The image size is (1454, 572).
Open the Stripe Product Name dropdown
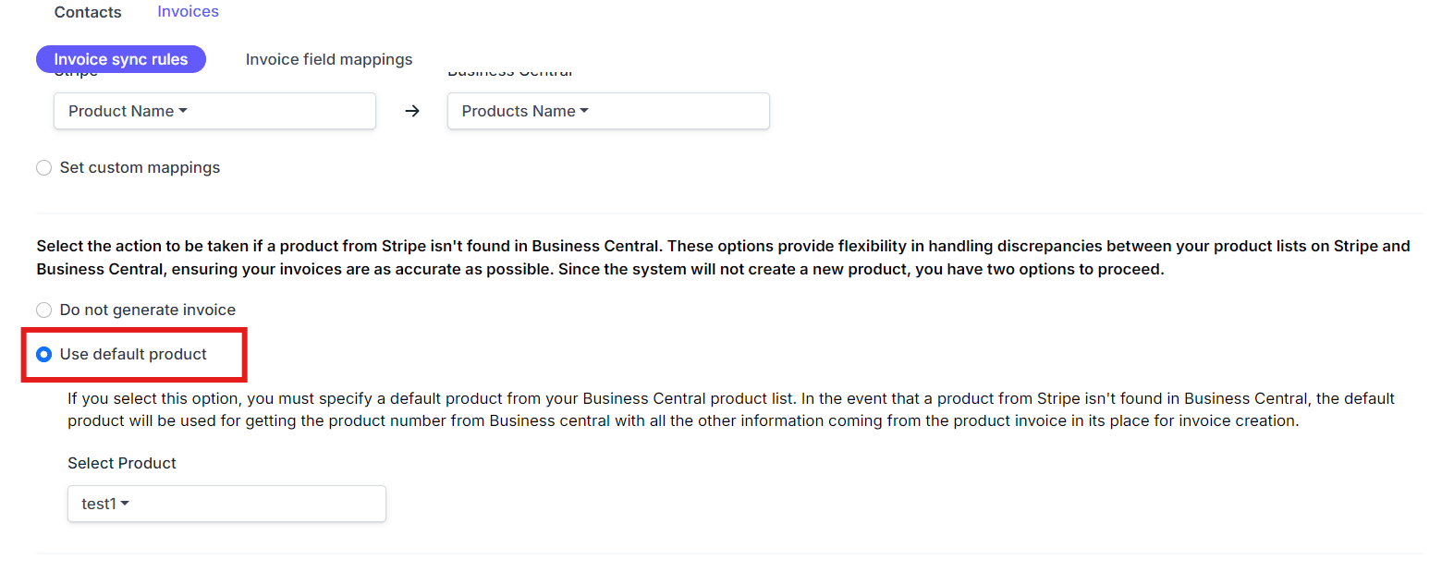(x=214, y=111)
